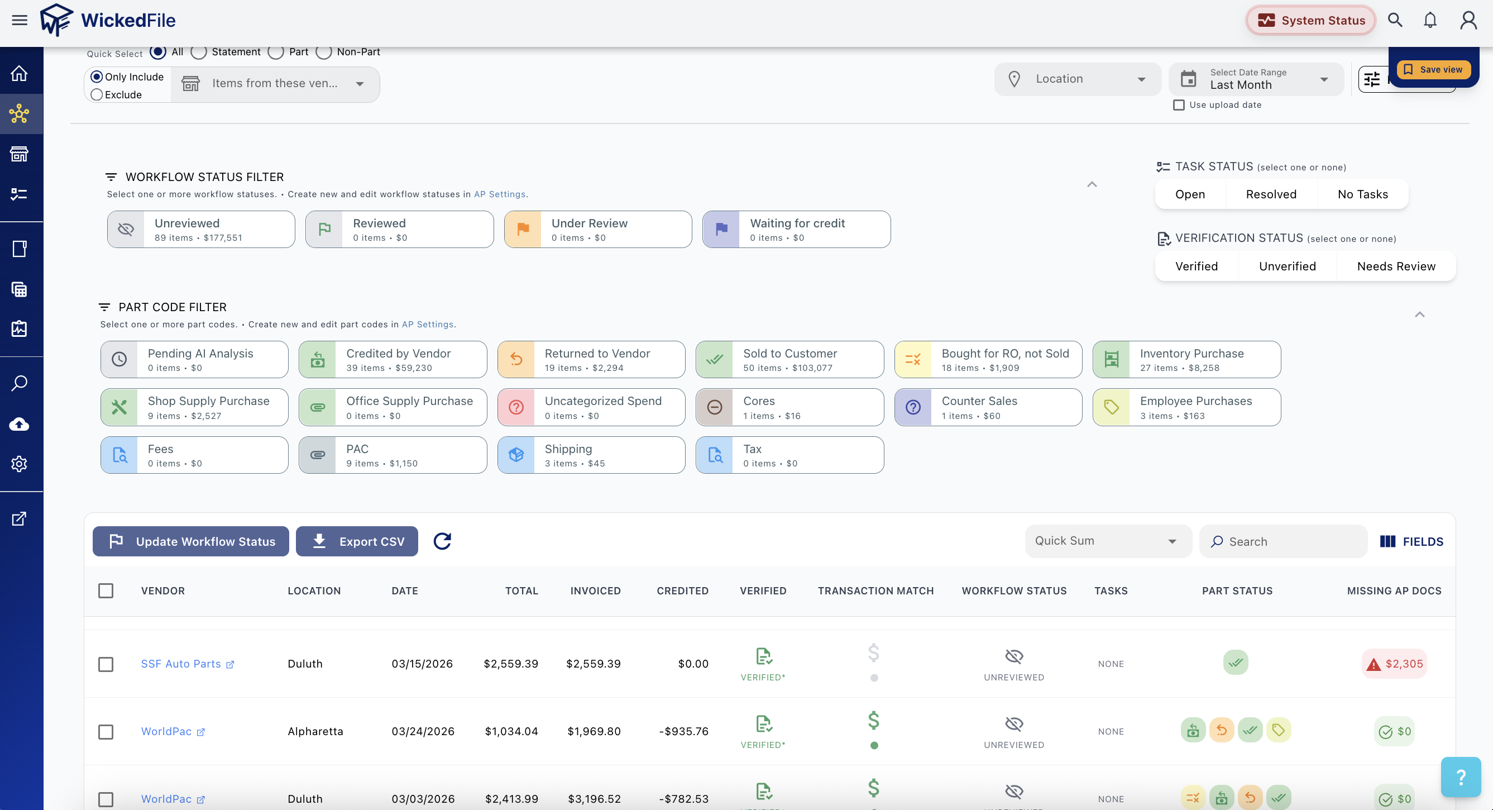The width and height of the screenshot is (1493, 810).
Task: Tick the SSF Auto Parts row checkbox
Action: pyautogui.click(x=106, y=664)
